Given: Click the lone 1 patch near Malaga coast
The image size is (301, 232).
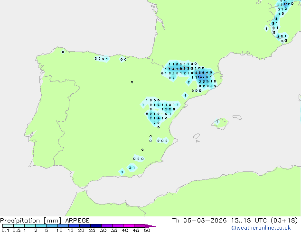Looking at the screenshot, I should click(122, 172).
